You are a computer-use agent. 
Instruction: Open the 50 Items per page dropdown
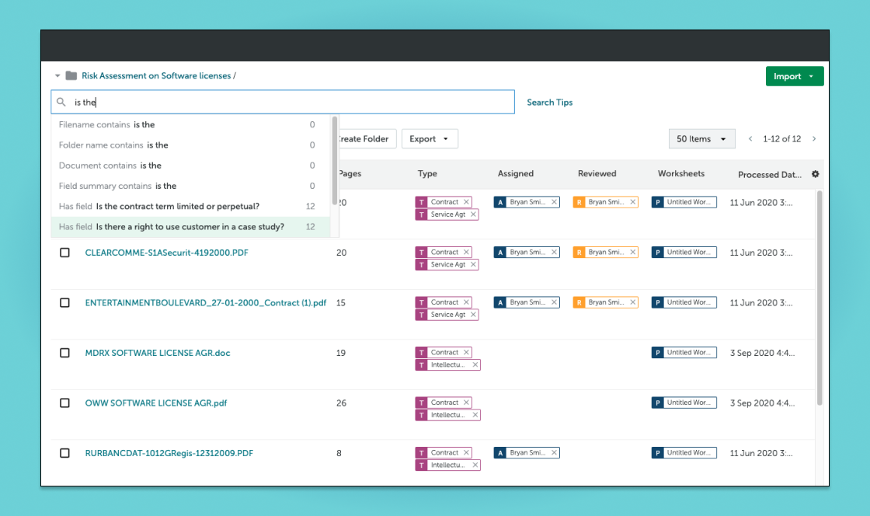701,139
